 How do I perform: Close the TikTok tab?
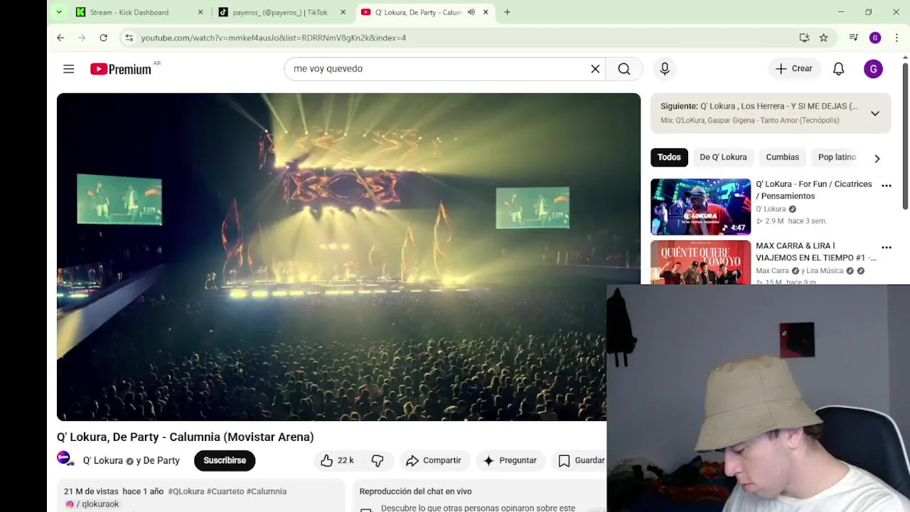point(343,12)
